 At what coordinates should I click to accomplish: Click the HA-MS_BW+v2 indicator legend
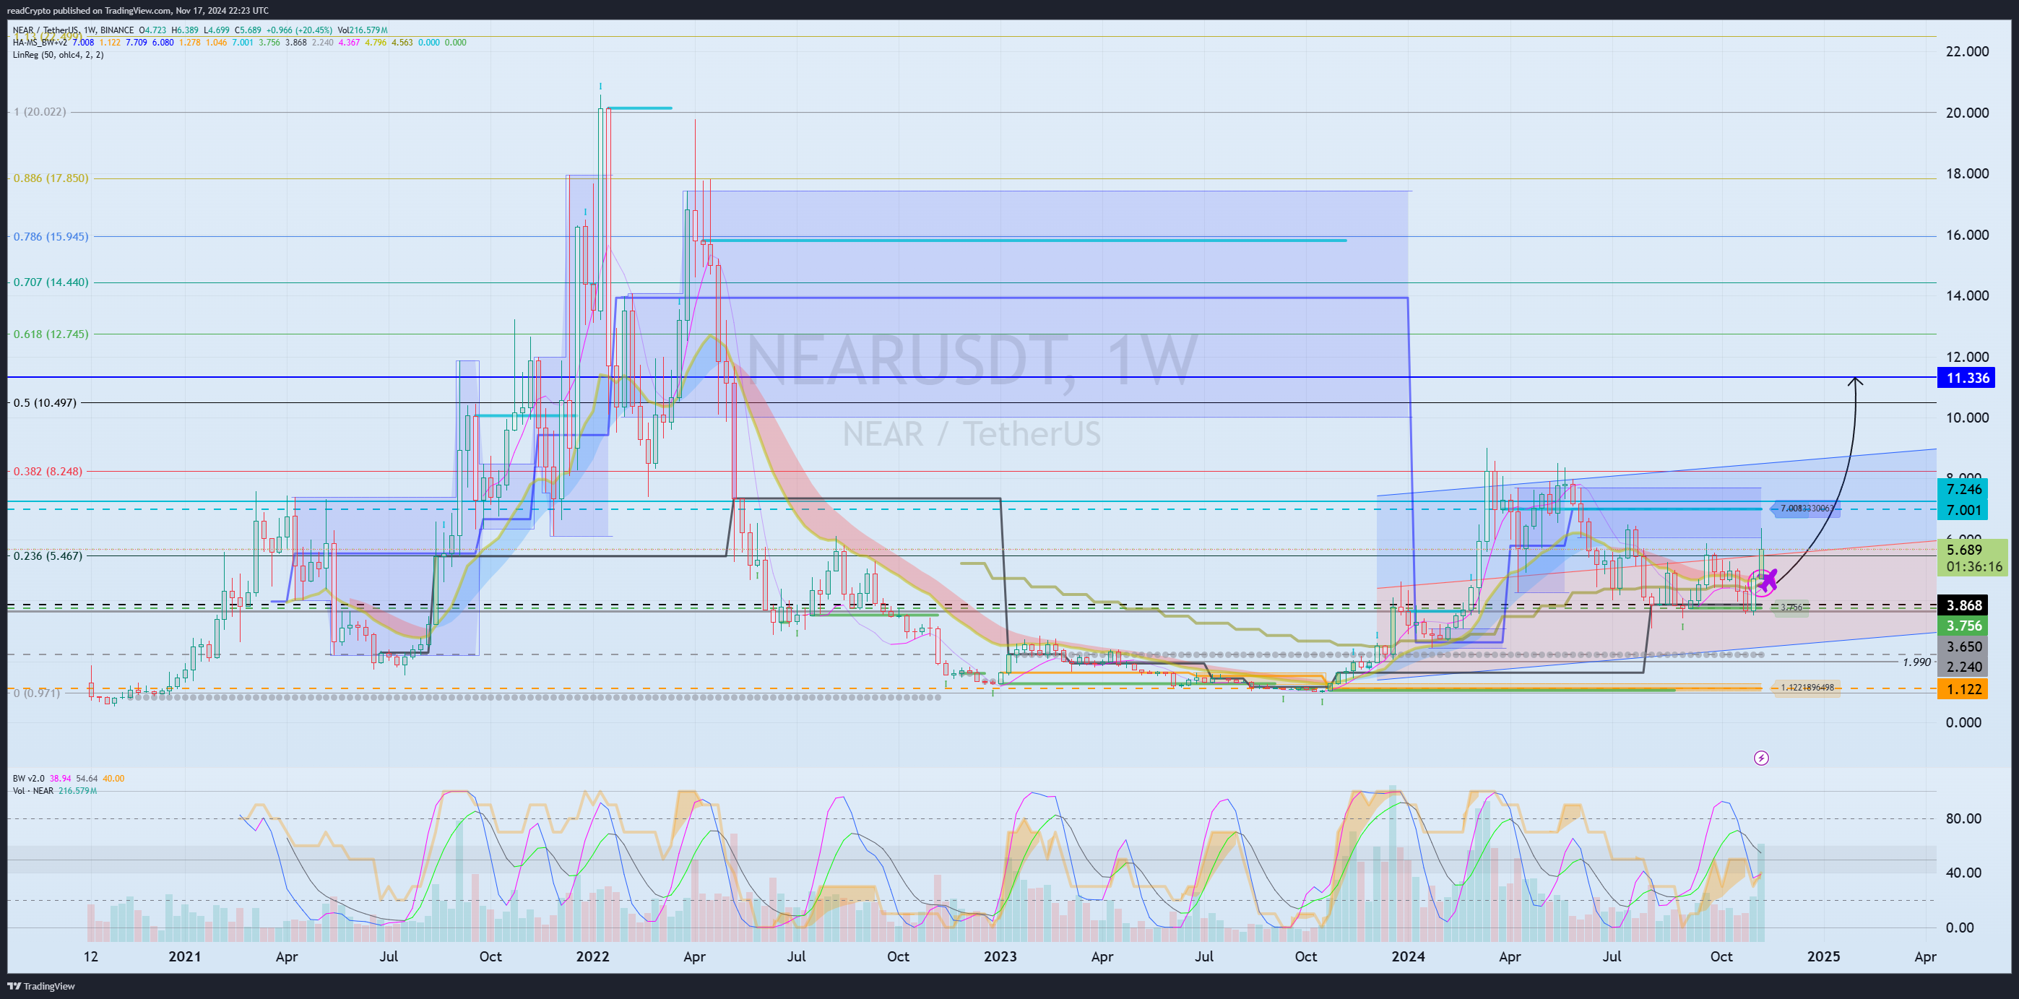pos(40,43)
